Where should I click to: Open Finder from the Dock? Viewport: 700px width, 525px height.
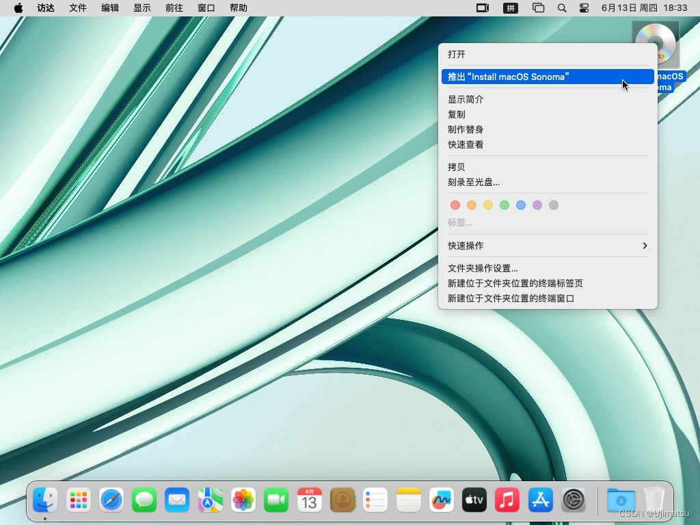click(x=45, y=500)
